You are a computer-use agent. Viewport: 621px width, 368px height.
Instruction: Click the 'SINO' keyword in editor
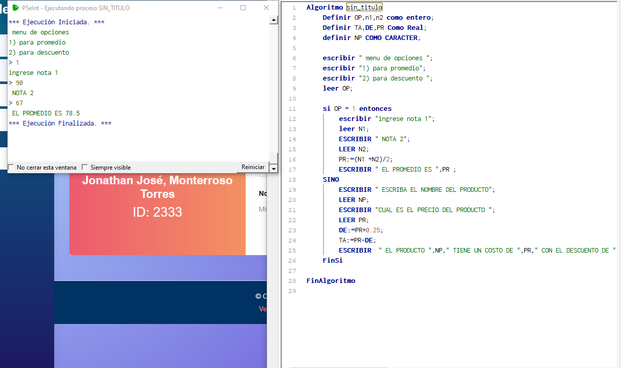click(x=331, y=179)
